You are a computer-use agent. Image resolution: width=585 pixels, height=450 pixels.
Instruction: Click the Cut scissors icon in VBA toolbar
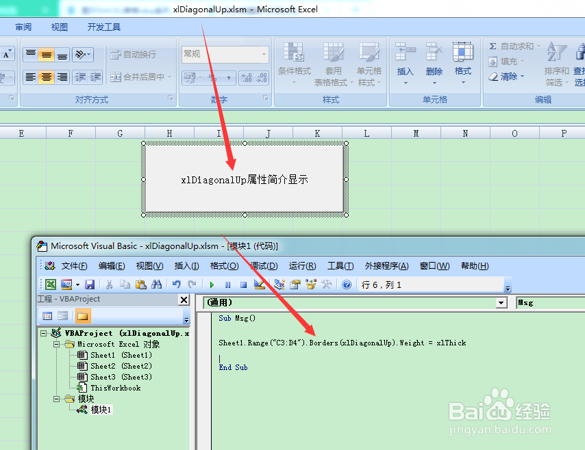[110, 284]
